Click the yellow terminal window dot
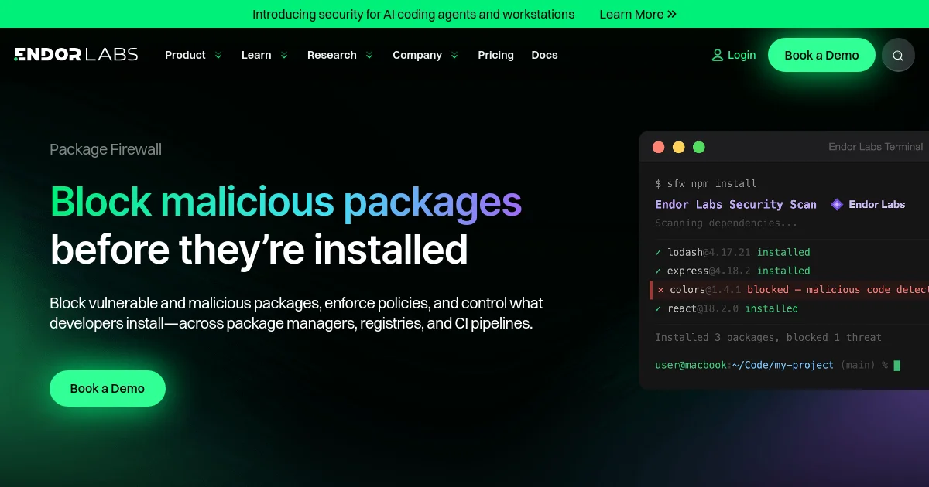 pyautogui.click(x=679, y=147)
